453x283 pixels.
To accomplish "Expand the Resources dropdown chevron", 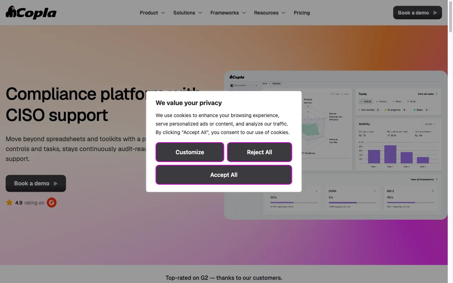I will pyautogui.click(x=283, y=13).
